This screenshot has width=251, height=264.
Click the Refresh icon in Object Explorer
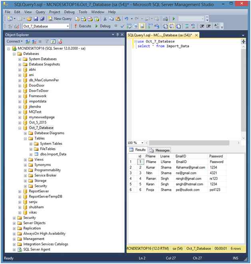click(x=53, y=42)
